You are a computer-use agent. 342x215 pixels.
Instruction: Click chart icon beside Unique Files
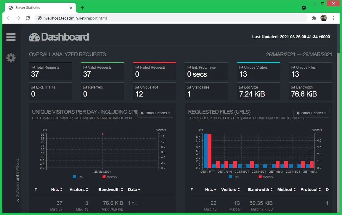coord(293,68)
